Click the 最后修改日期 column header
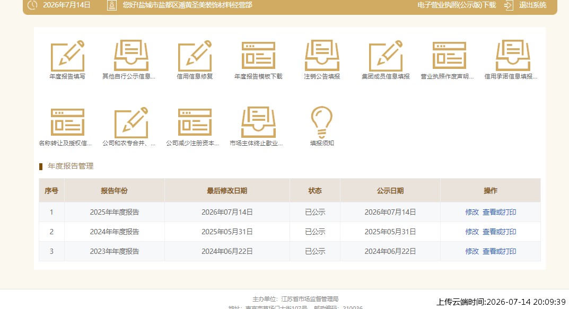569x309 pixels. coord(227,190)
